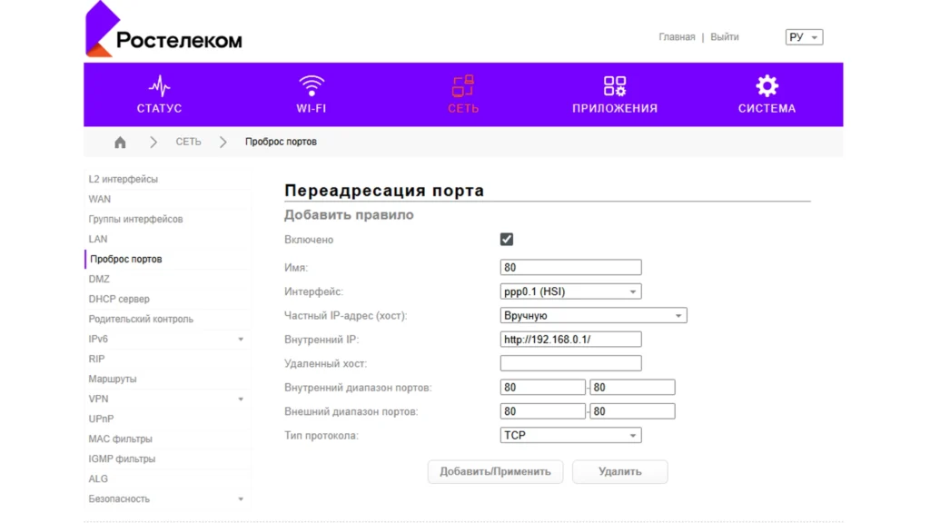Screen dimensions: 930x523
Task: Open the РУ language dropdown
Action: click(805, 36)
